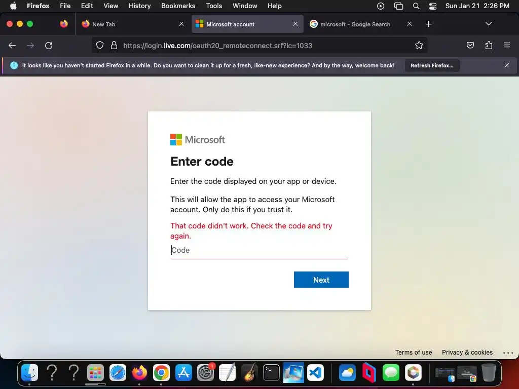Open the Firefox hamburger application menu
The height and width of the screenshot is (389, 519).
click(507, 45)
